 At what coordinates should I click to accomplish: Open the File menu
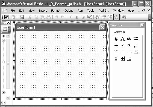(13, 11)
